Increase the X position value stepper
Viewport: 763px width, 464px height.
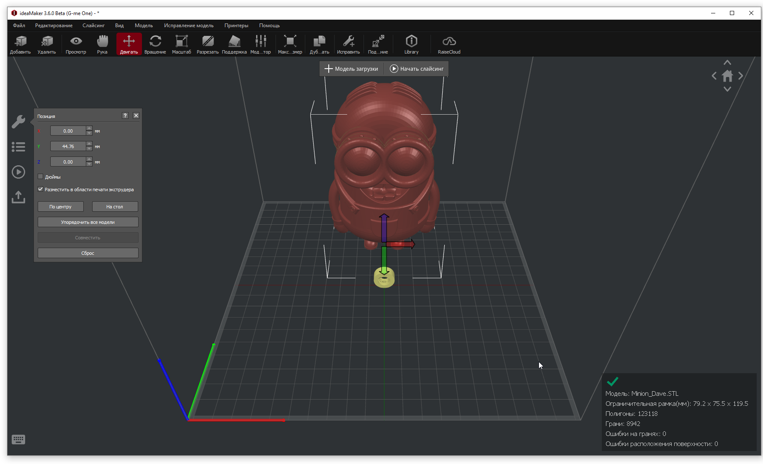coord(89,128)
